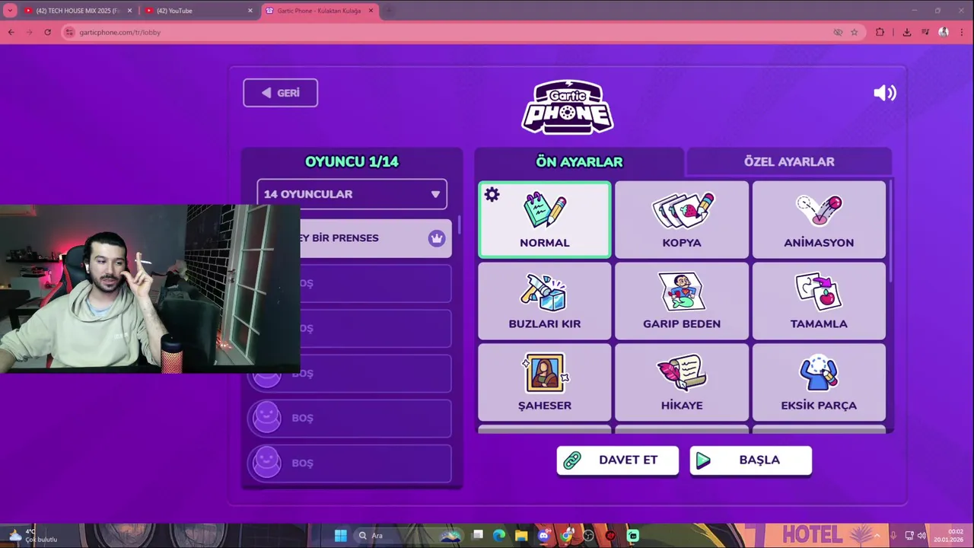This screenshot has width=974, height=548.
Task: Open the browser extensions menu
Action: tap(880, 32)
